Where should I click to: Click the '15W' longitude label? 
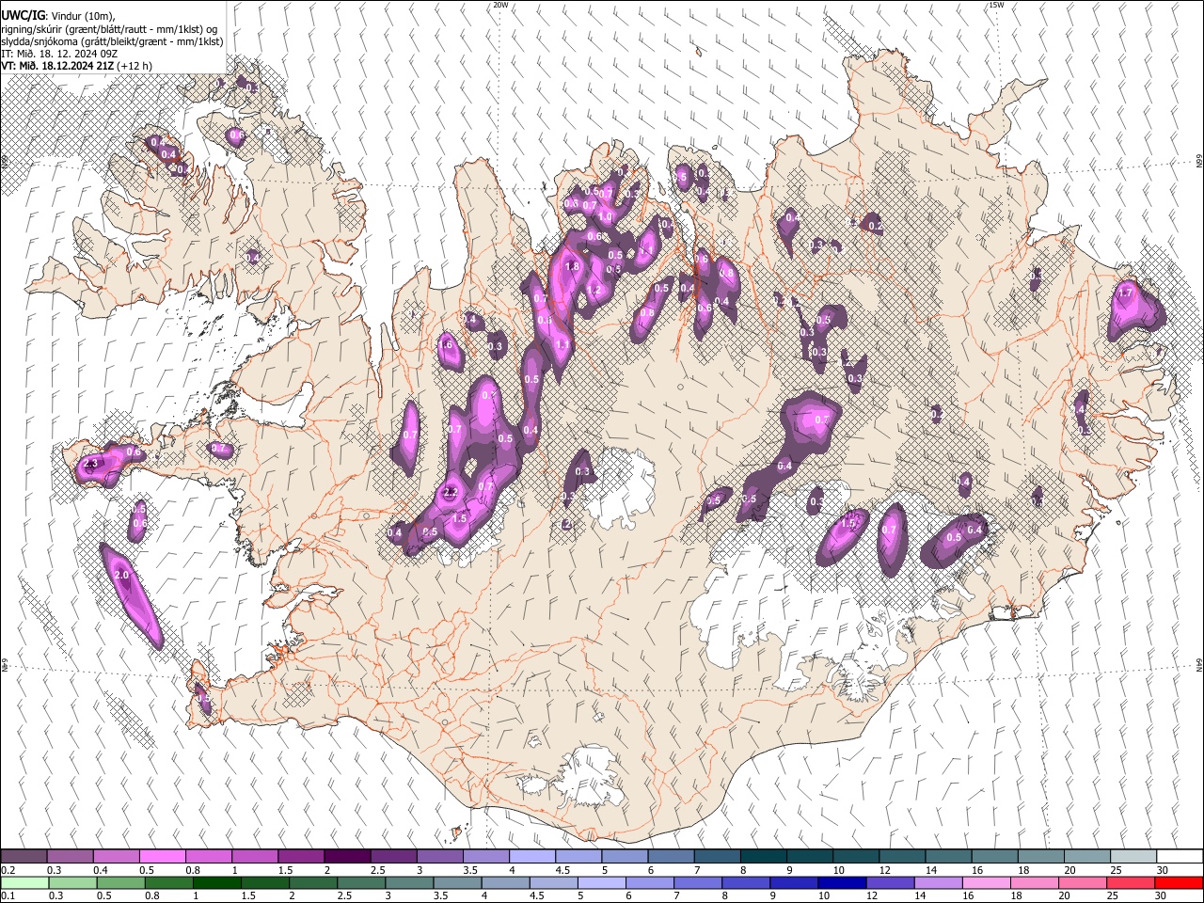995,5
